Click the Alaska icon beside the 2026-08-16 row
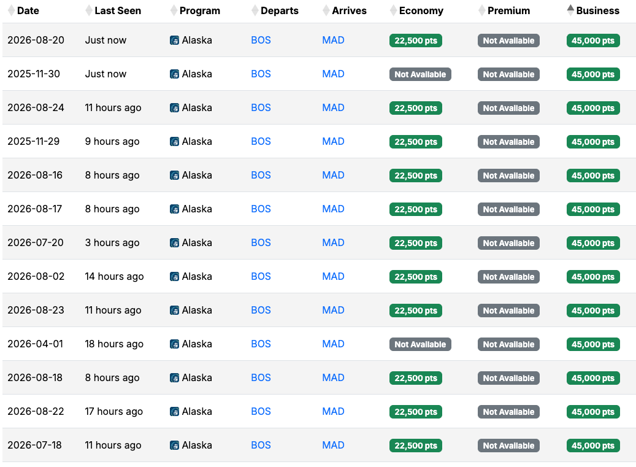The height and width of the screenshot is (467, 636). click(x=174, y=175)
